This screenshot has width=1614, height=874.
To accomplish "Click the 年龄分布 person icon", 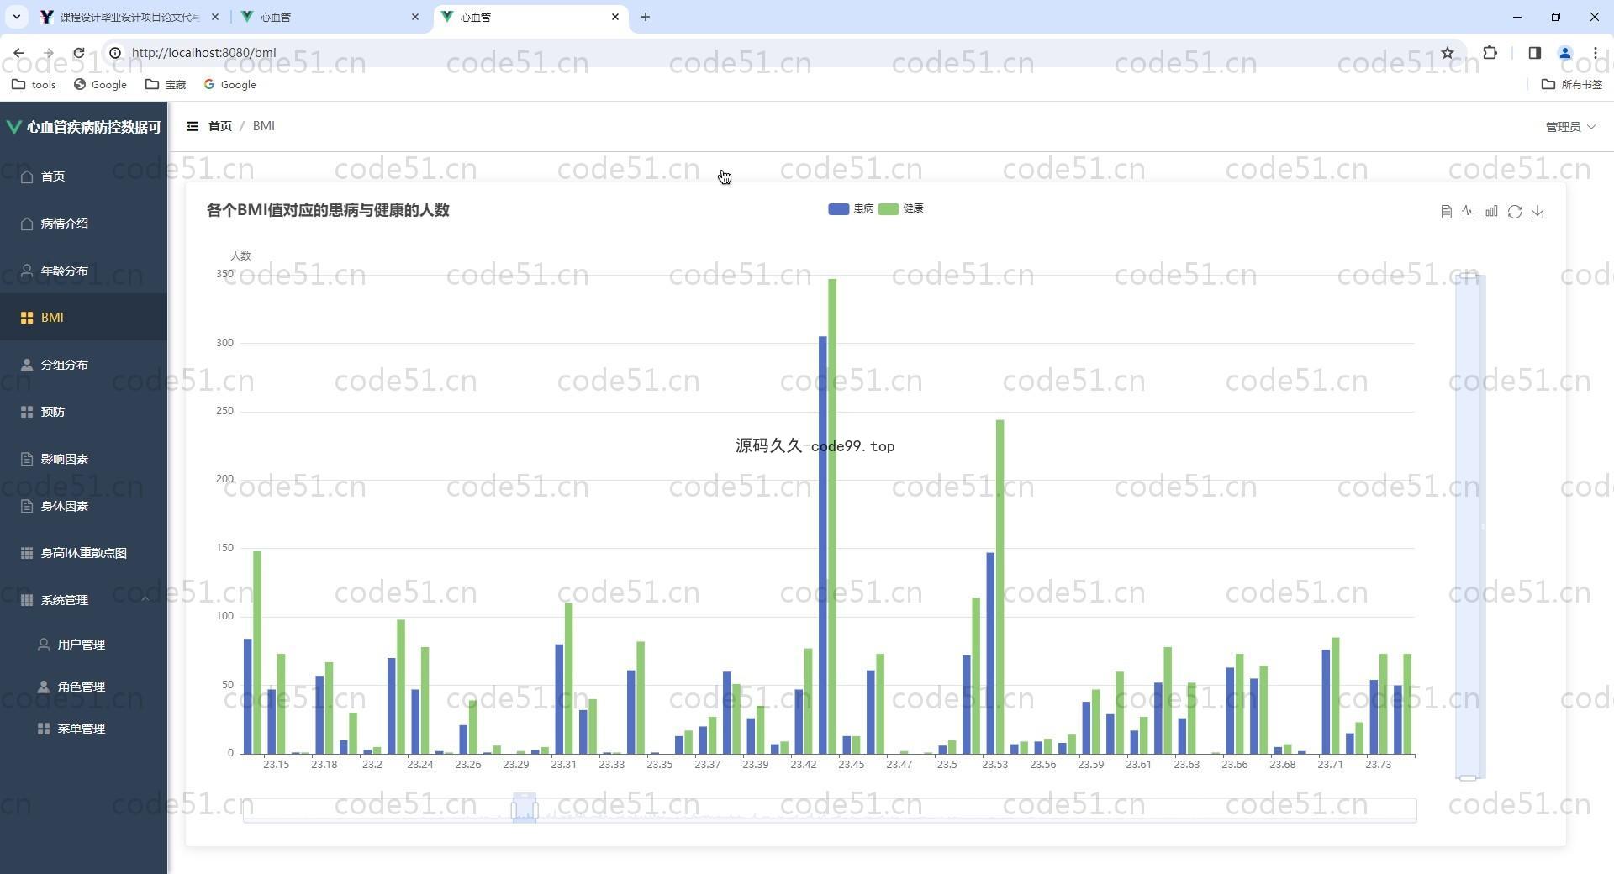I will coord(27,271).
